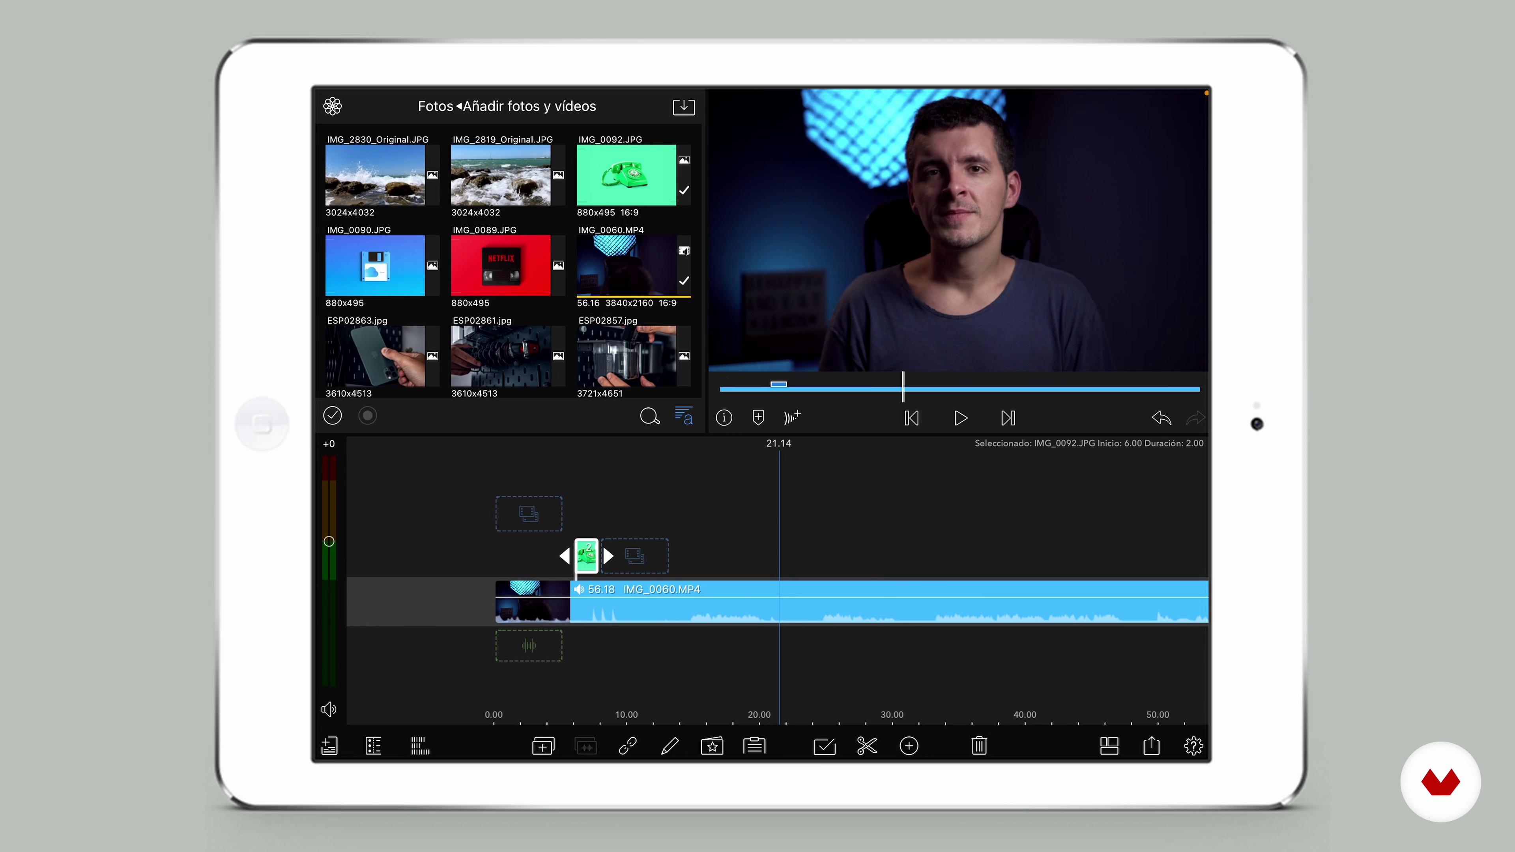
Task: Expand Fotos source back arrow
Action: 459,106
